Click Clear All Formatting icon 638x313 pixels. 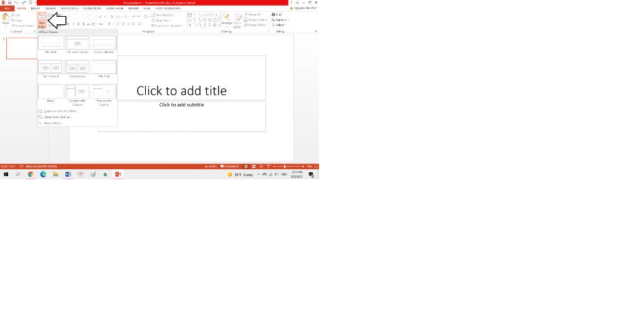112,17
